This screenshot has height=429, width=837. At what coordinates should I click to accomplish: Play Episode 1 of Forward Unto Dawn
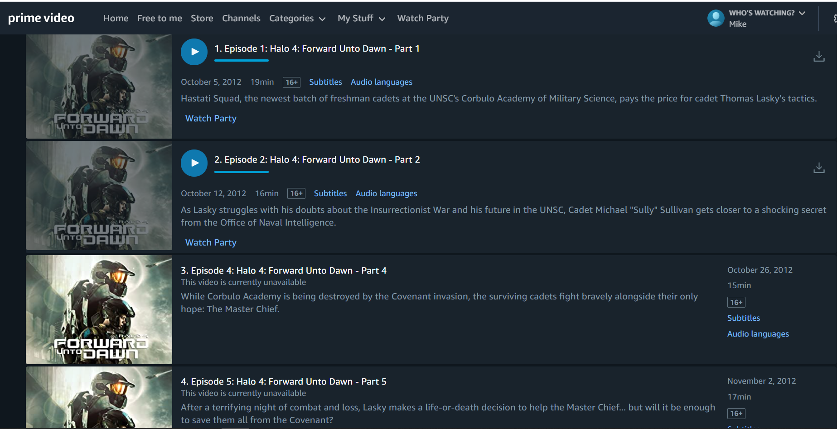194,52
